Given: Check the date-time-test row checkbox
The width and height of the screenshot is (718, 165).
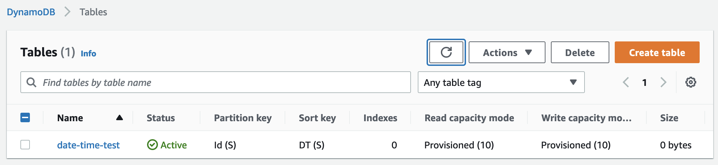Looking at the screenshot, I should pyautogui.click(x=25, y=145).
